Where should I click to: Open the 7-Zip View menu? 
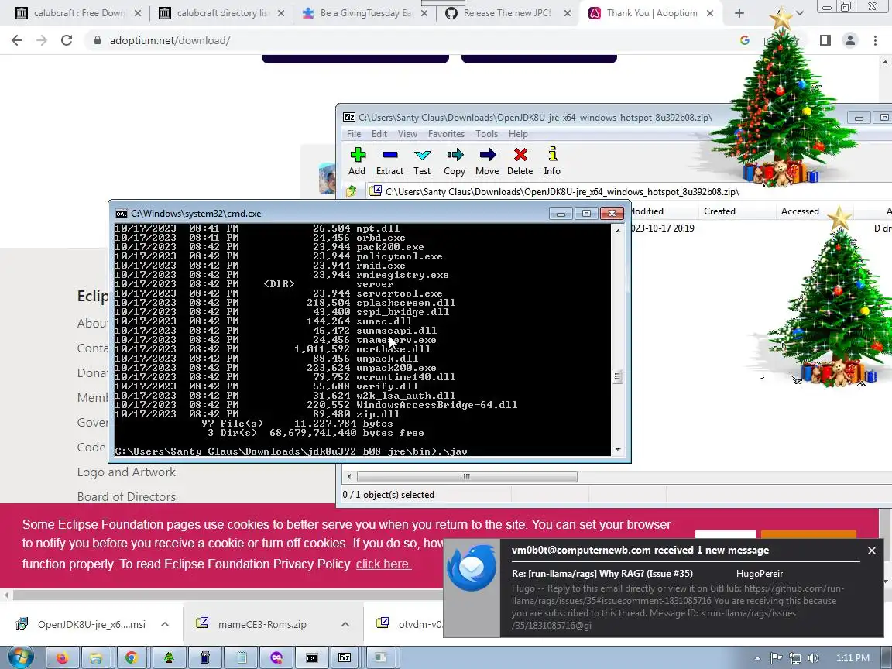pyautogui.click(x=407, y=134)
